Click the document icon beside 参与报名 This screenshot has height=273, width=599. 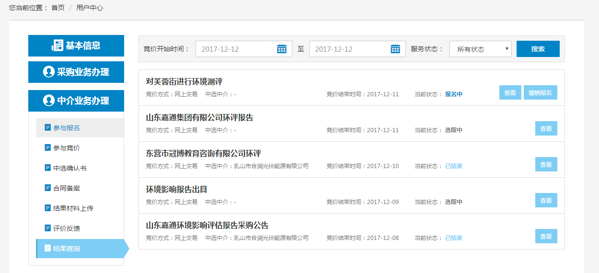[47, 127]
